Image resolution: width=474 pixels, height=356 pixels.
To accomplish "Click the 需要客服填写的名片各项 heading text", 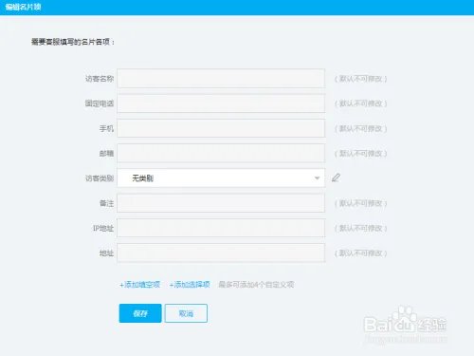I will 73,42.
